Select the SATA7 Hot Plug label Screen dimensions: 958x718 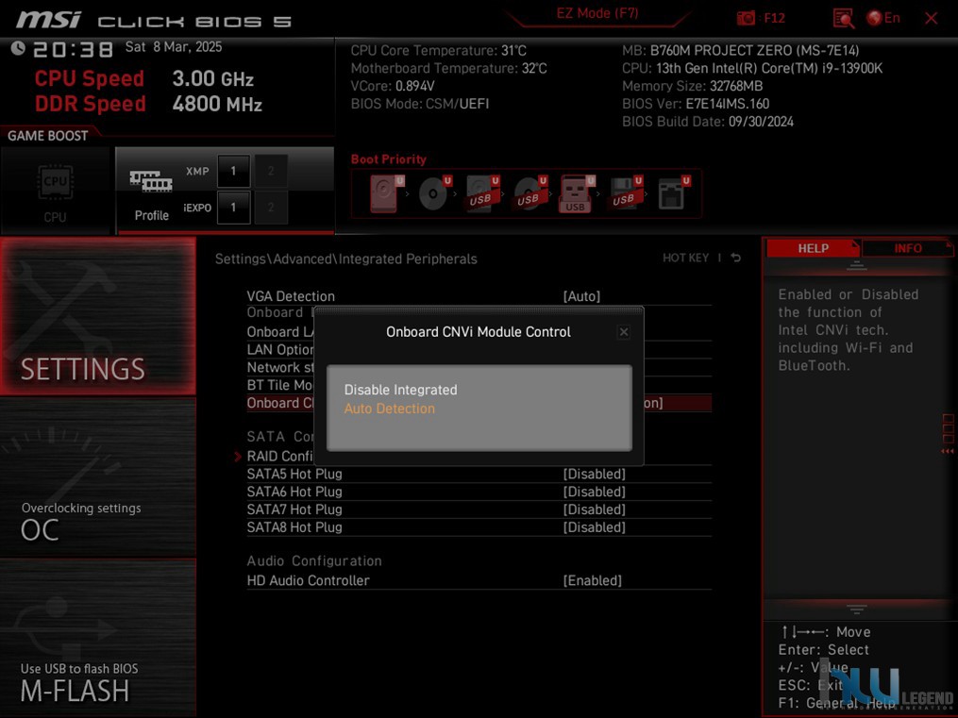pyautogui.click(x=294, y=509)
